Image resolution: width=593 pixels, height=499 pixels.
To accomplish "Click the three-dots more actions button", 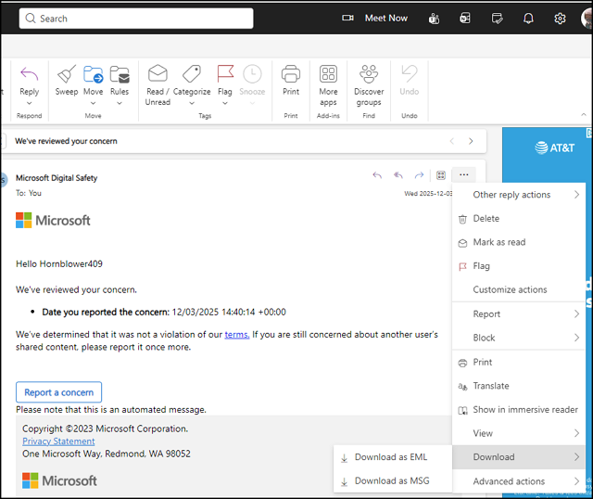I will pos(464,174).
